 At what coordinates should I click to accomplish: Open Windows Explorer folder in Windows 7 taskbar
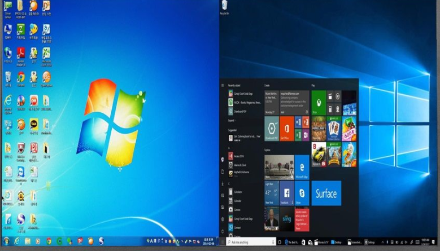pos(28,241)
